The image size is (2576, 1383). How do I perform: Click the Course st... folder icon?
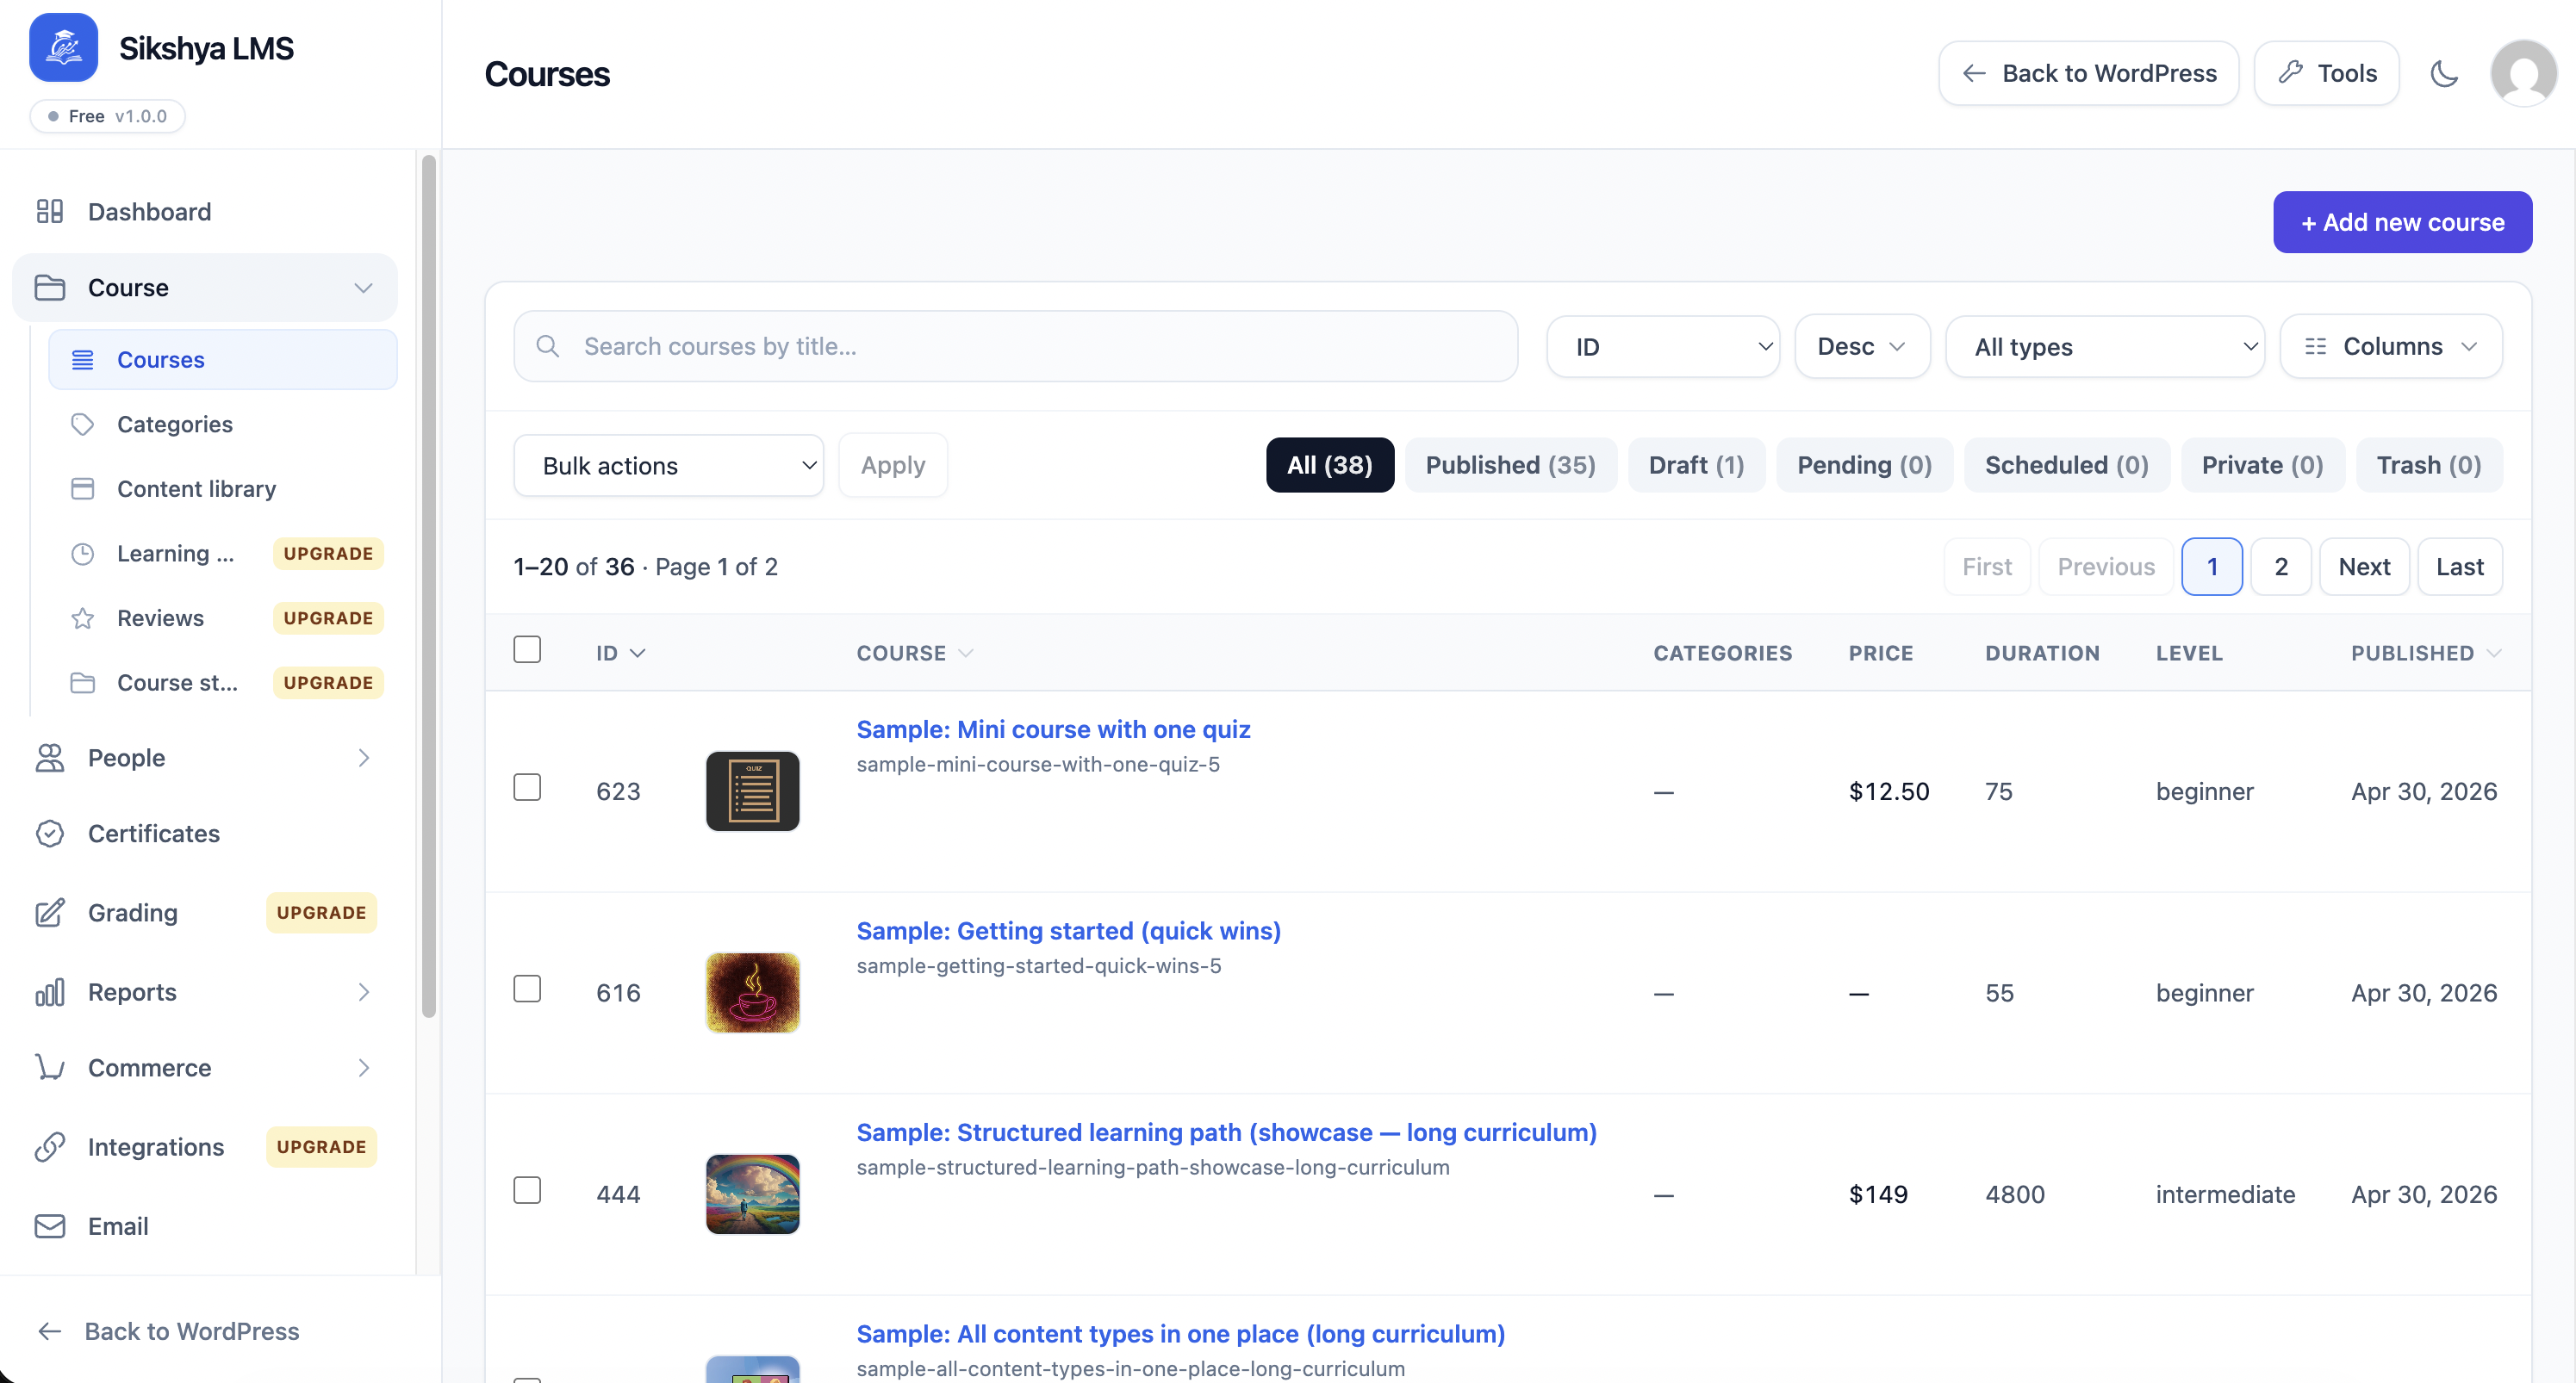point(83,683)
